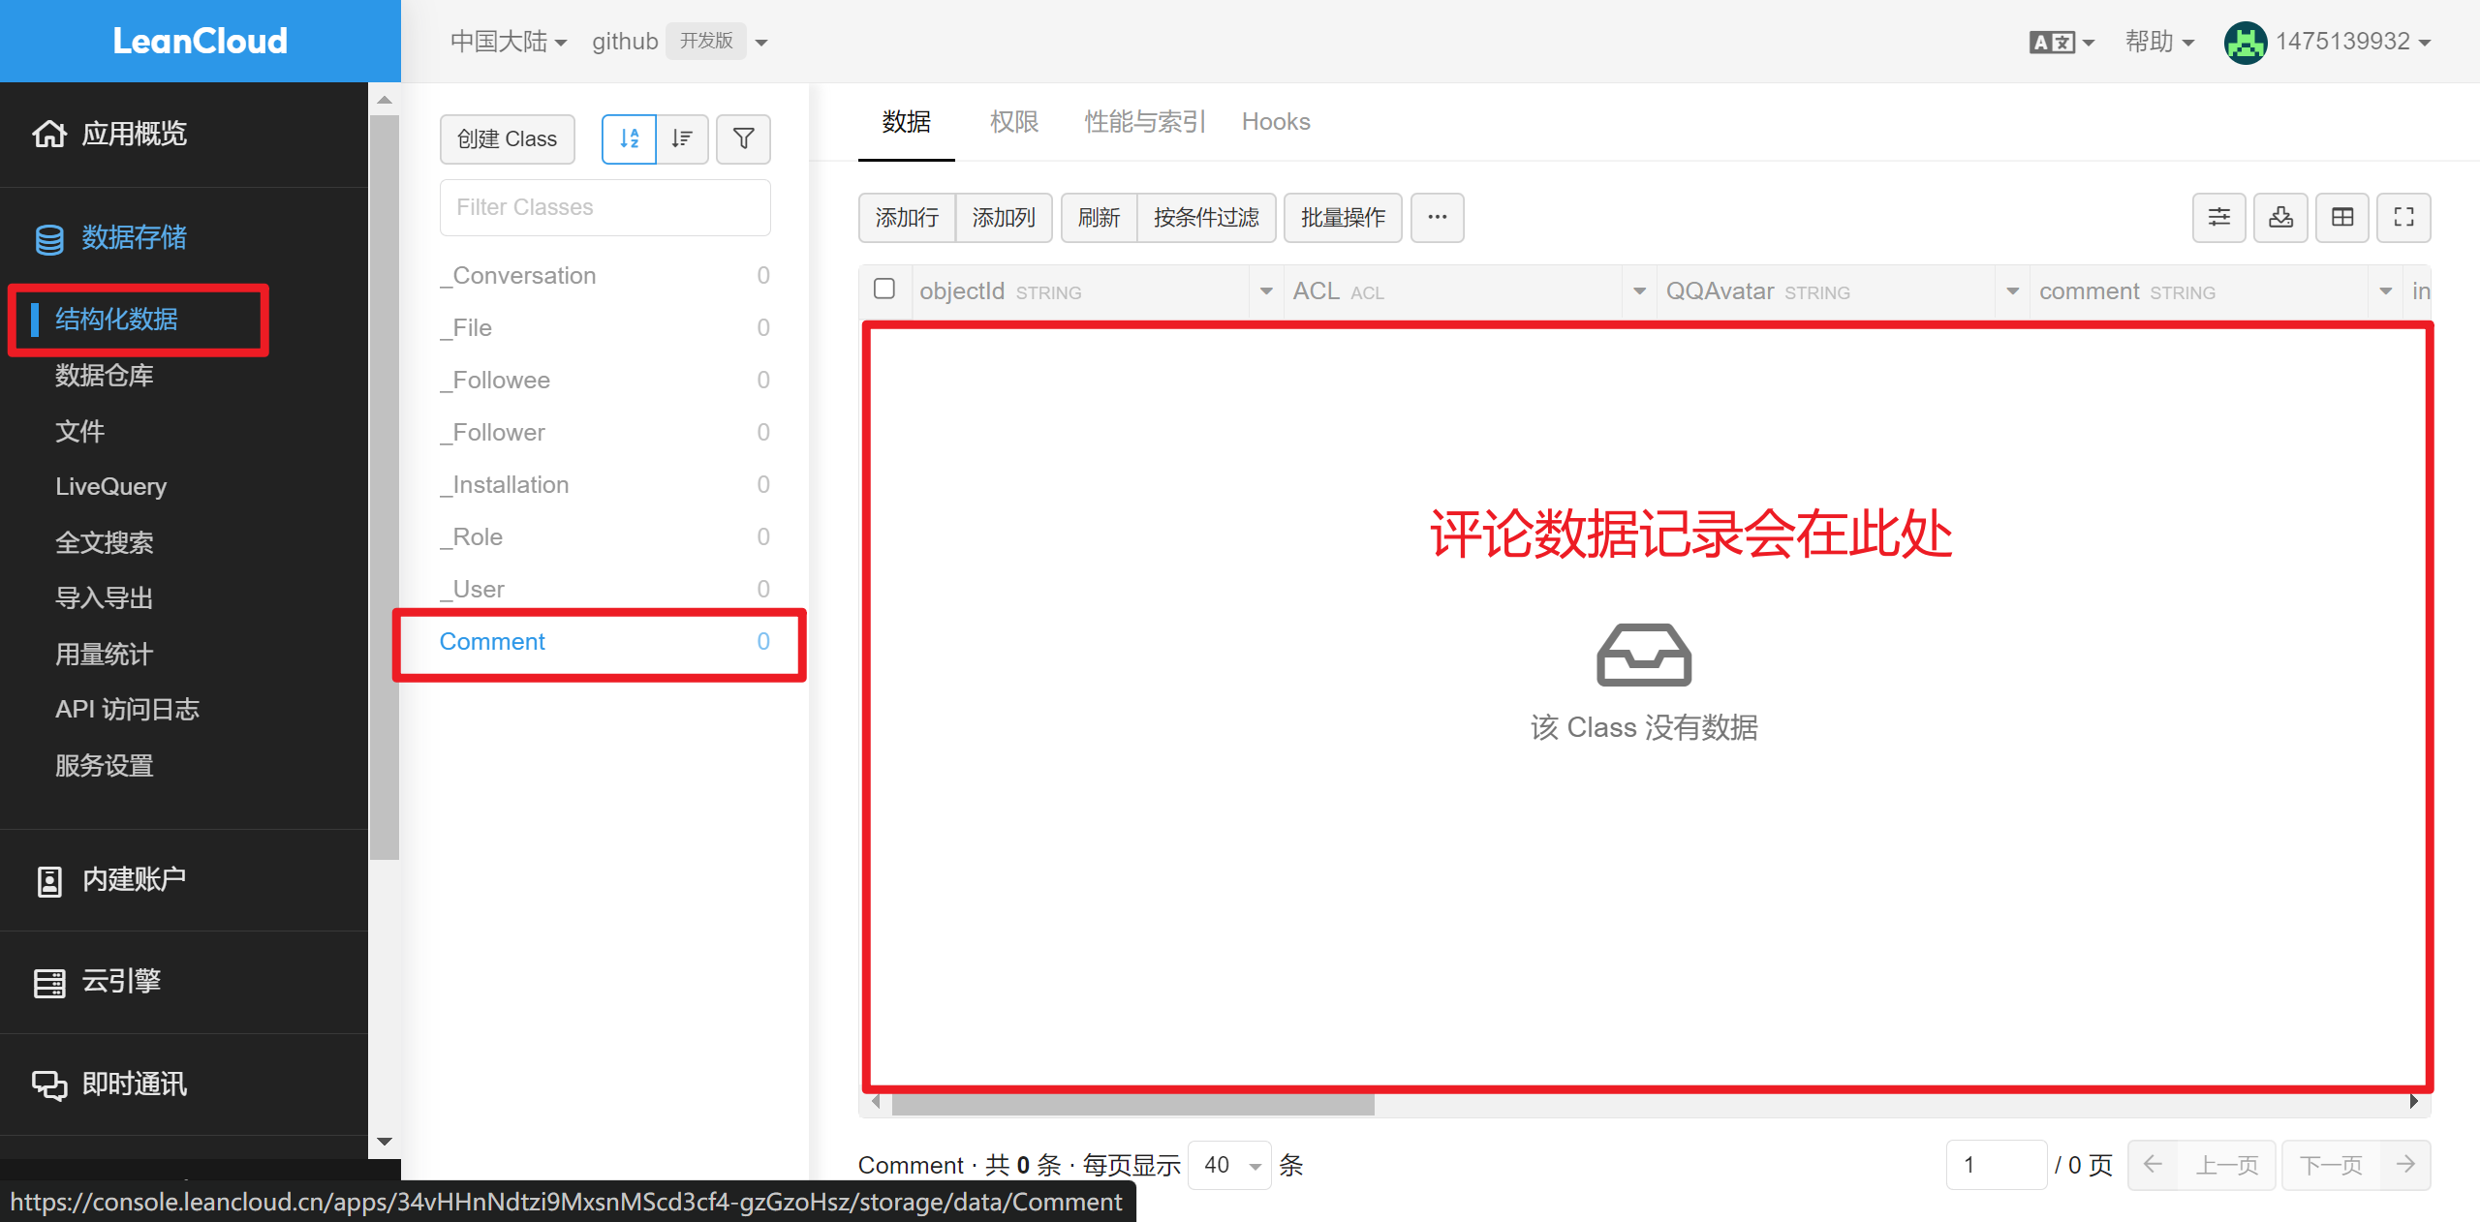Open the rows-per-page 40 dropdown

tap(1229, 1165)
